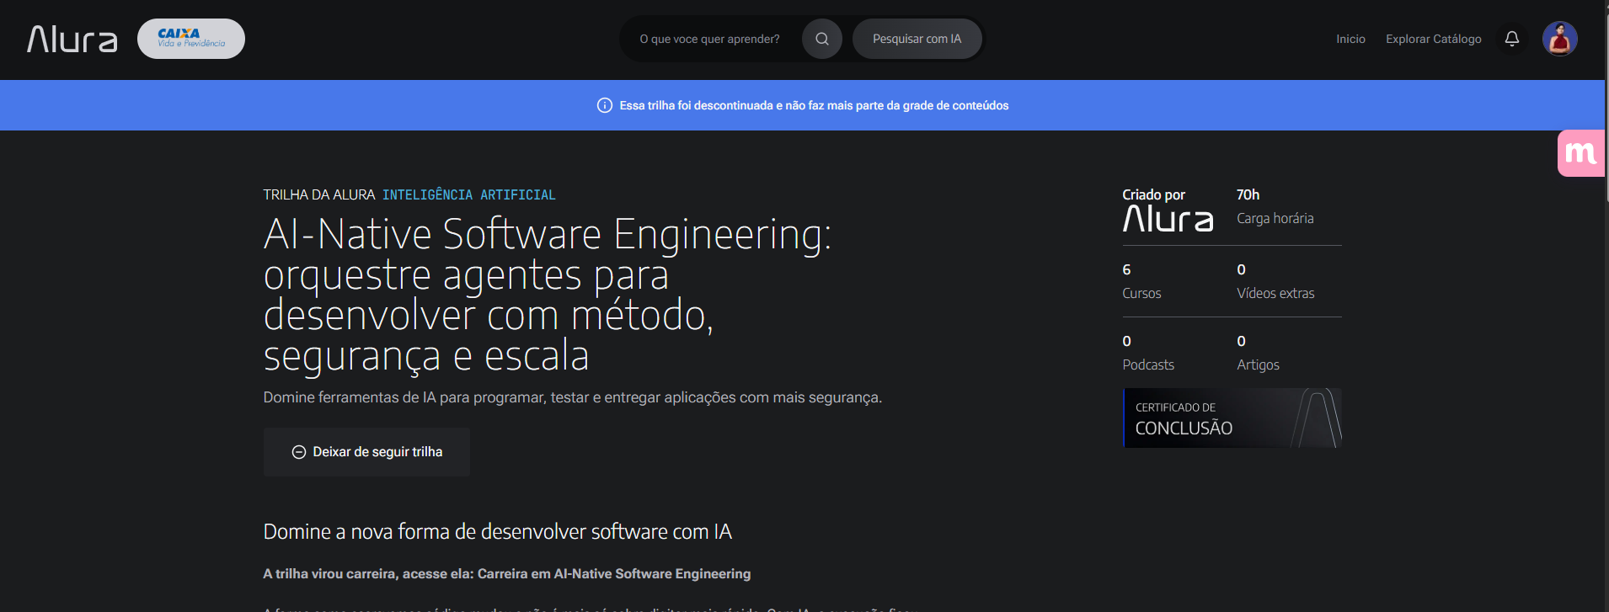Viewport: 1609px width, 612px height.
Task: Click the 'Vídeos extras' label
Action: 1275,293
